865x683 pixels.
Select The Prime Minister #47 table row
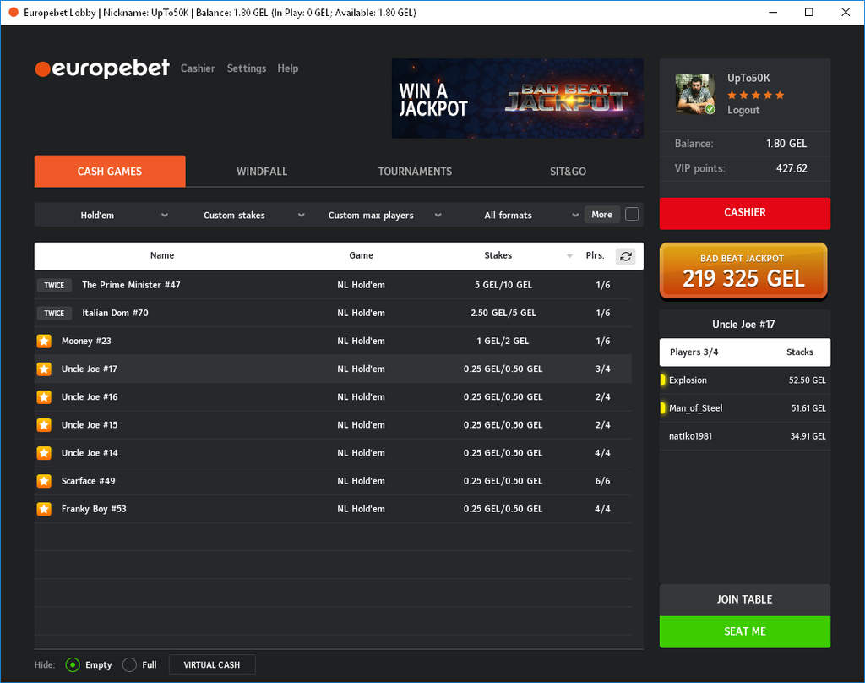click(x=333, y=285)
